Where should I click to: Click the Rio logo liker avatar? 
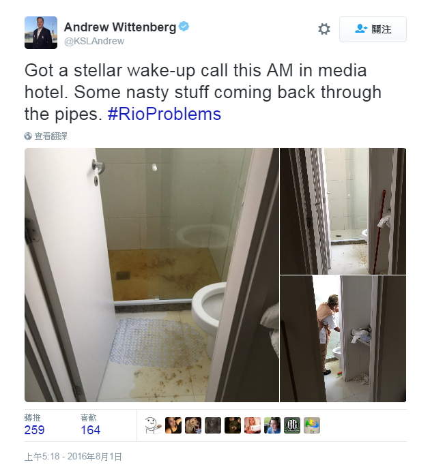(312, 425)
